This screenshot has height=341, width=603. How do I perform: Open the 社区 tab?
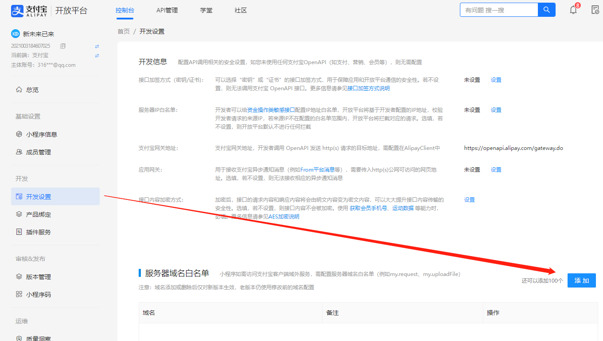[x=241, y=10]
